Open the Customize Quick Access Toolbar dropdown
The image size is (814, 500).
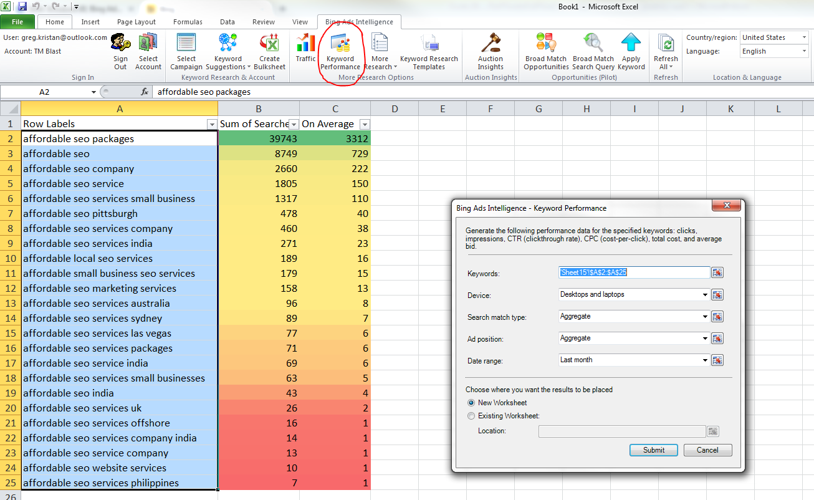pyautogui.click(x=76, y=7)
